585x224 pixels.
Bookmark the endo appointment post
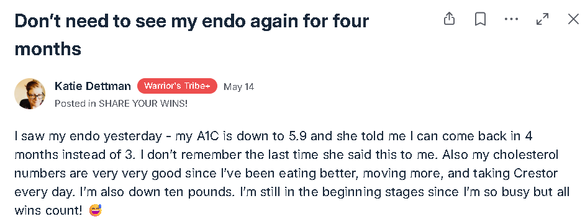tap(480, 19)
